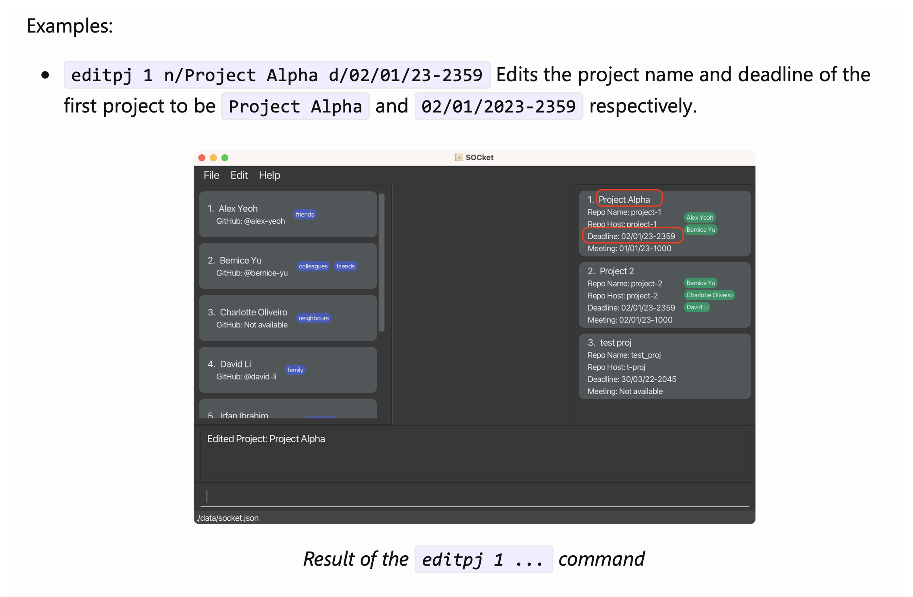
Task: Click the Edited Project result display box
Action: coord(474,454)
